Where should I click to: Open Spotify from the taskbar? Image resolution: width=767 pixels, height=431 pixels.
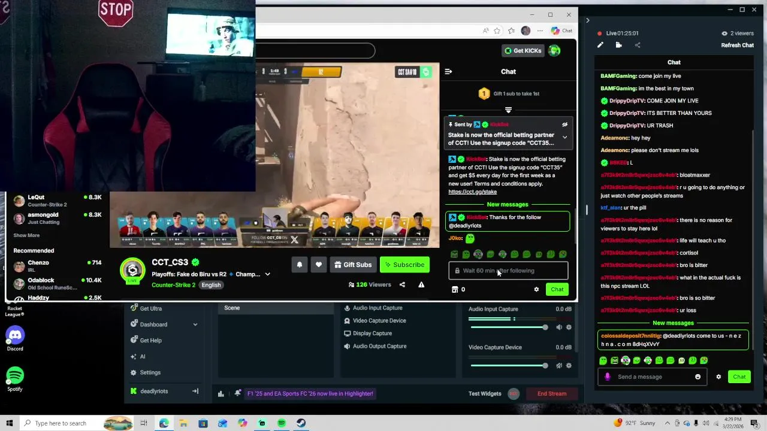pyautogui.click(x=282, y=423)
